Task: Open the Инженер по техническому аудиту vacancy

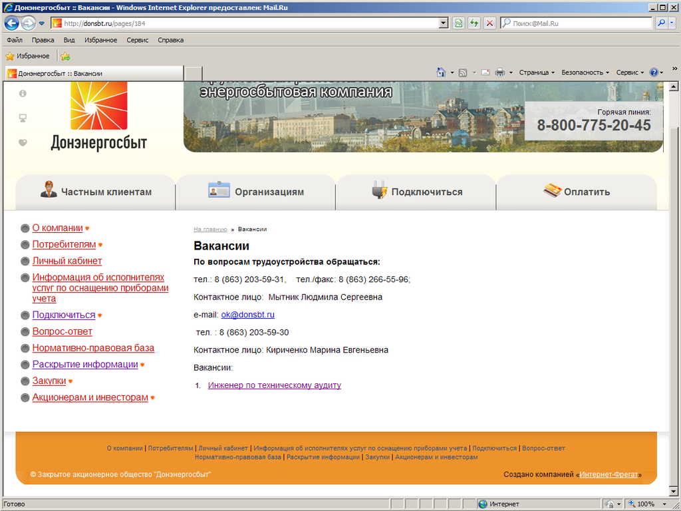Action: coord(275,385)
